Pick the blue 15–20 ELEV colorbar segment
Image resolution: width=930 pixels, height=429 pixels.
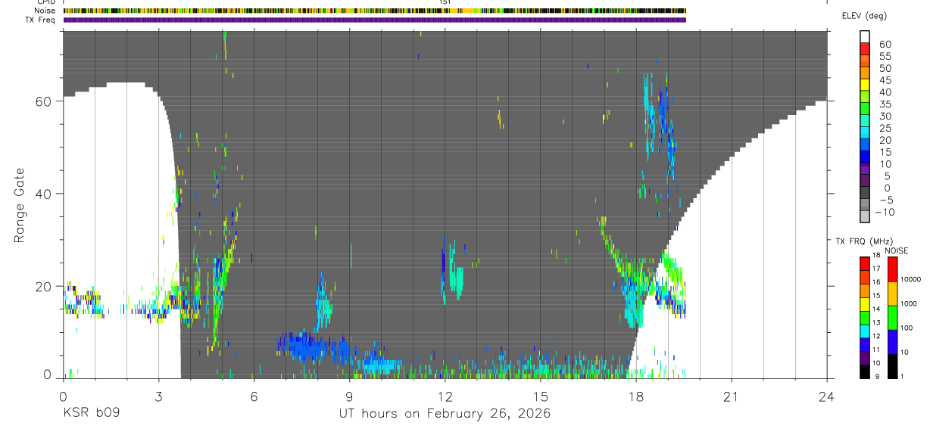(x=865, y=145)
